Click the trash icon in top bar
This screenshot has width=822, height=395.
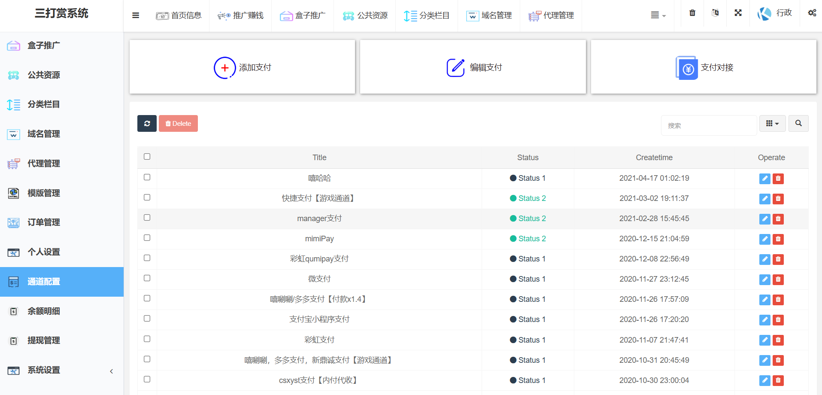692,13
